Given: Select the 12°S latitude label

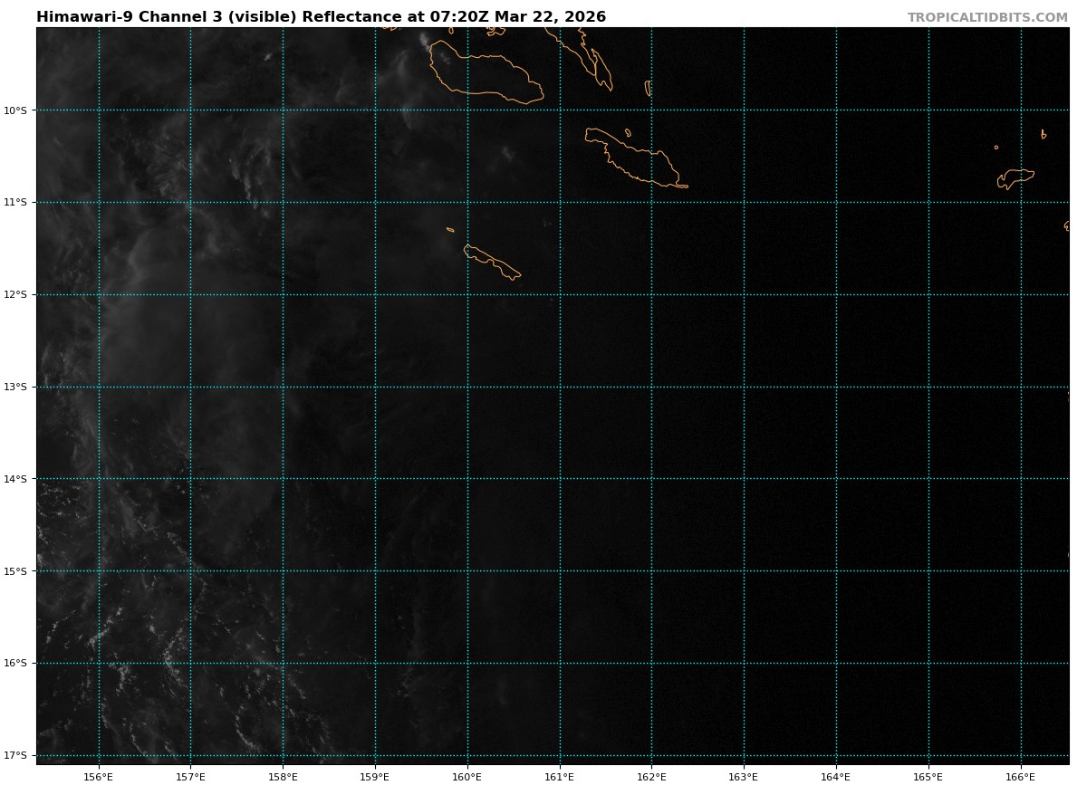Looking at the screenshot, I should click(15, 295).
